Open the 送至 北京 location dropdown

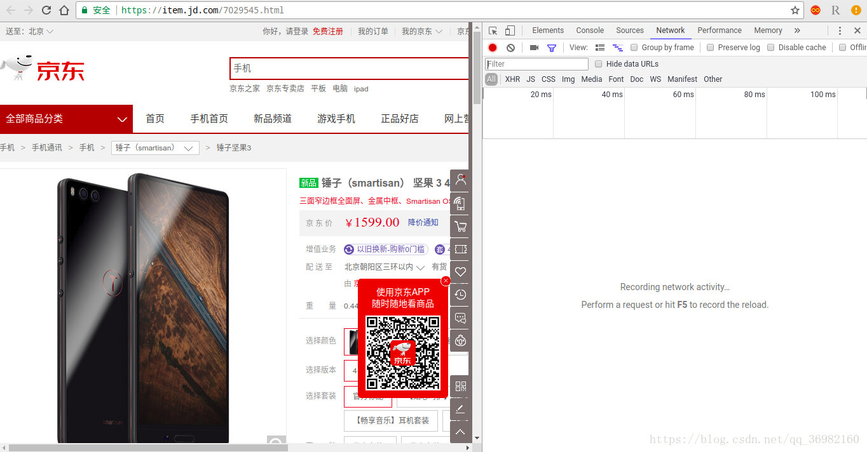(x=30, y=31)
